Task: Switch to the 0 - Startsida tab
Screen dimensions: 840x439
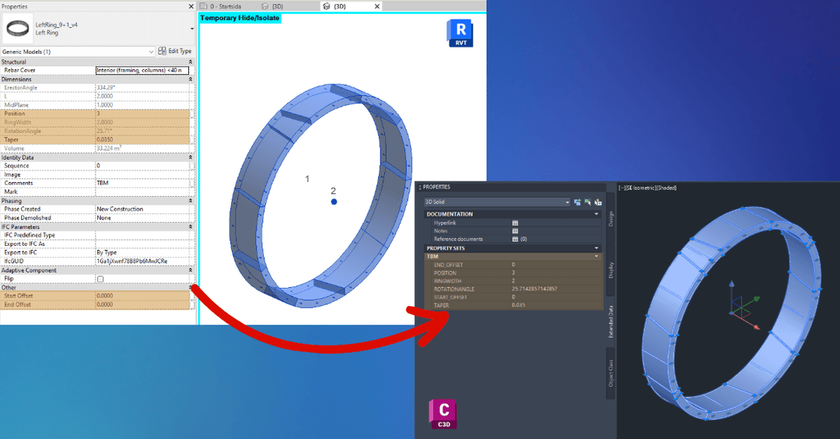Action: click(x=220, y=6)
